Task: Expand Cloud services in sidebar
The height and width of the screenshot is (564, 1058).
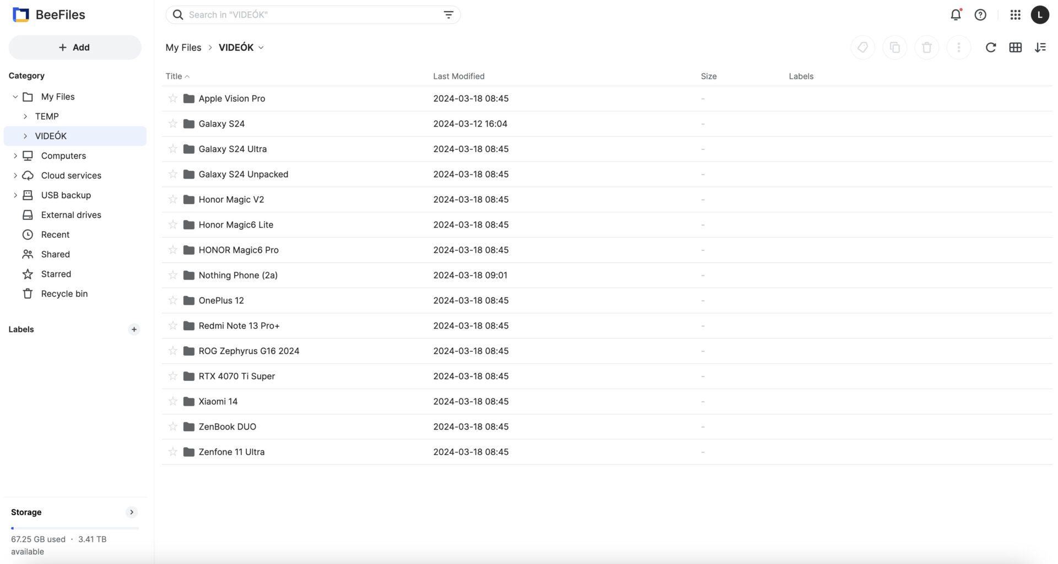Action: (x=15, y=175)
